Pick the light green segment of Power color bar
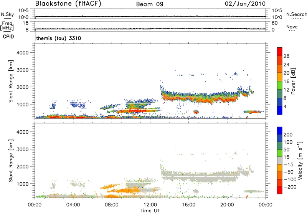Viewport: 307px width, 213px height. pos(280,85)
